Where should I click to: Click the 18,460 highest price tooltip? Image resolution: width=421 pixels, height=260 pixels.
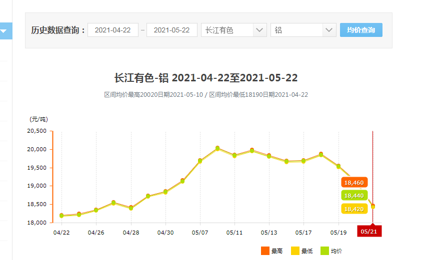pyautogui.click(x=354, y=183)
